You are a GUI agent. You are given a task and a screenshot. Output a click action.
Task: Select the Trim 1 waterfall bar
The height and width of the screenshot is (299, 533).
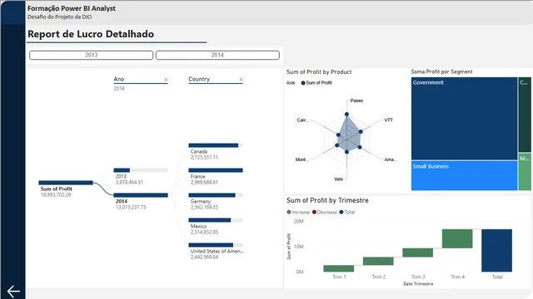(339, 268)
